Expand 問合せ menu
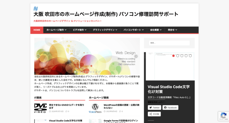 click(172, 30)
